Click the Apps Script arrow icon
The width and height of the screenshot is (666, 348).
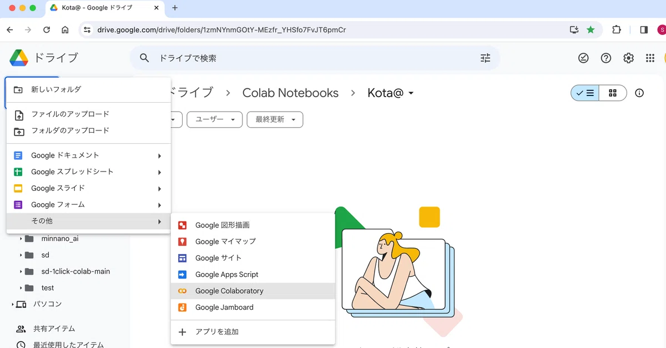point(182,274)
